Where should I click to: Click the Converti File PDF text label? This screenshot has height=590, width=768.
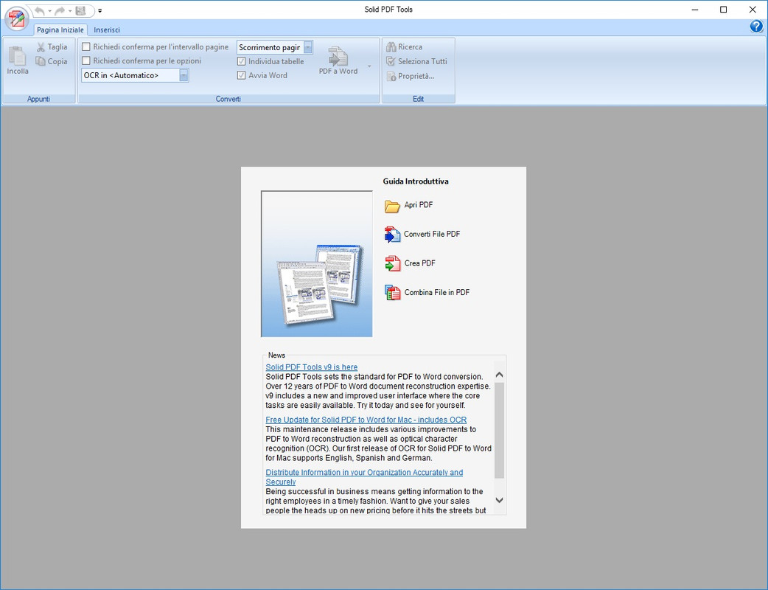[432, 235]
